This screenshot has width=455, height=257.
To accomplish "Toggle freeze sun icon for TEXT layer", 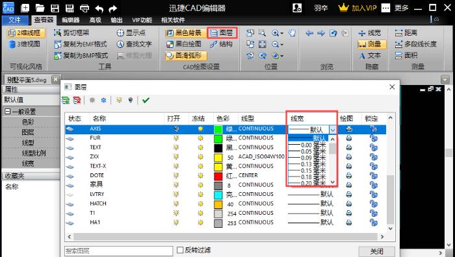I will tap(200, 148).
